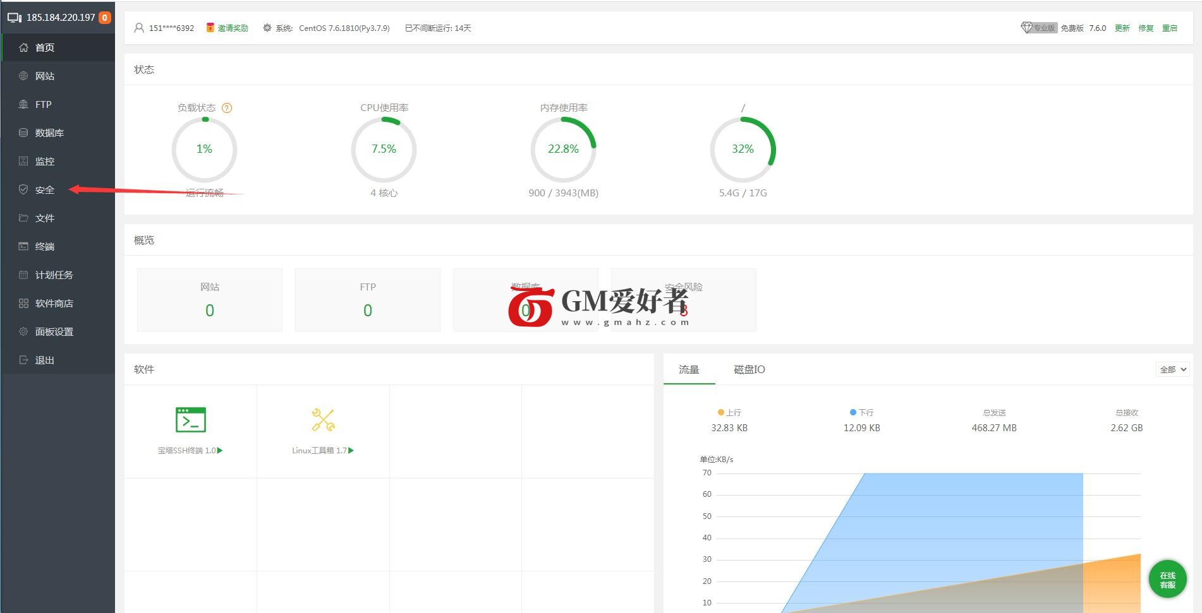Image resolution: width=1202 pixels, height=613 pixels.
Task: Click the 监控 monitor icon
Action: [23, 161]
